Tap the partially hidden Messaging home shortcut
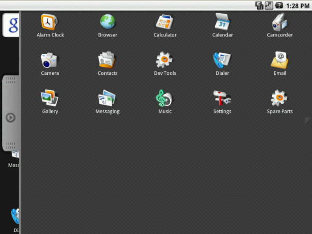This screenshot has height=234, width=312. pos(13,159)
